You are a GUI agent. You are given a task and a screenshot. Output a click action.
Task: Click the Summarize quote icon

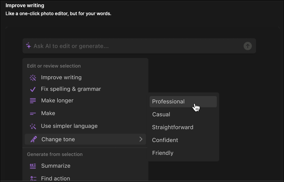(33, 166)
